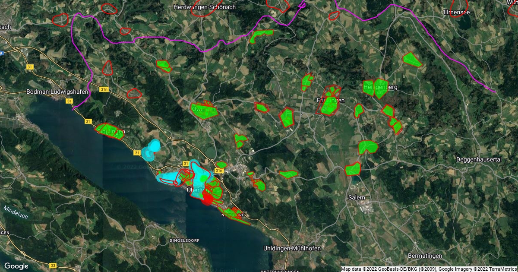Click the Bodman-Ludwigshafen town label

pos(57,92)
